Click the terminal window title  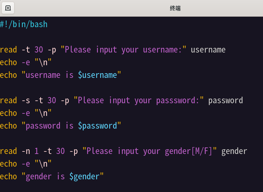175,8
